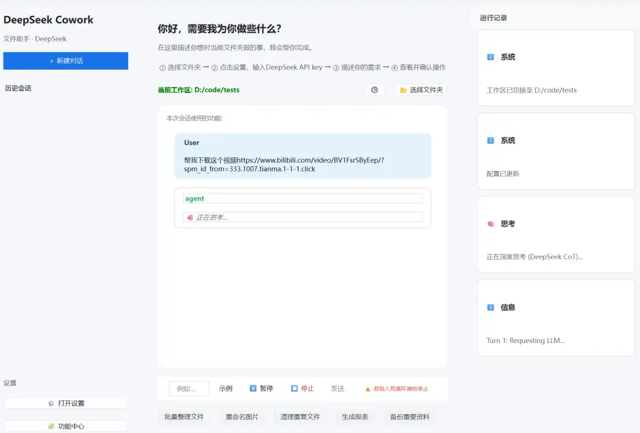Click the blue pause icon next to 暂停
The height and width of the screenshot is (433, 640).
point(253,389)
